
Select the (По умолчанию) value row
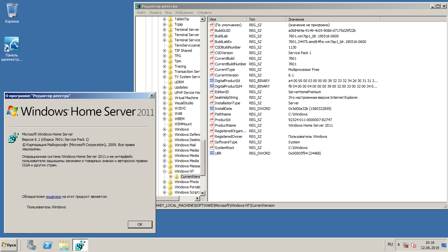click(x=294, y=25)
